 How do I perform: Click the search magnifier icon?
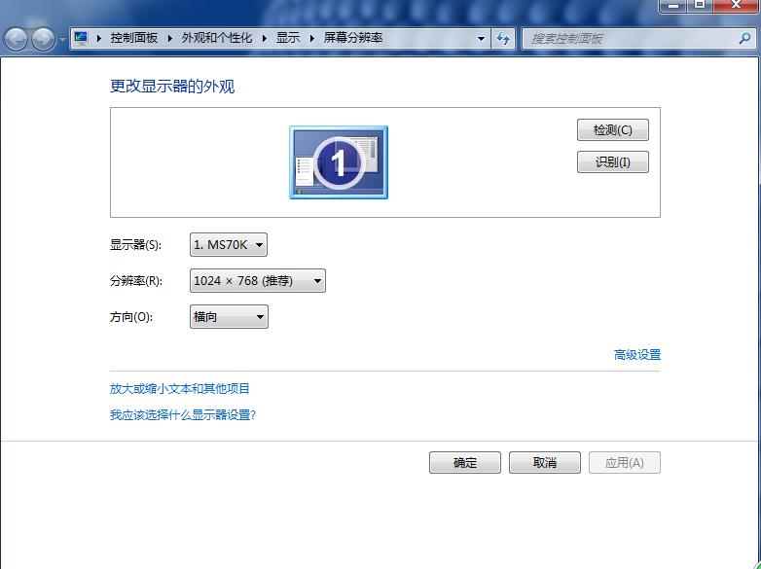pyautogui.click(x=744, y=38)
